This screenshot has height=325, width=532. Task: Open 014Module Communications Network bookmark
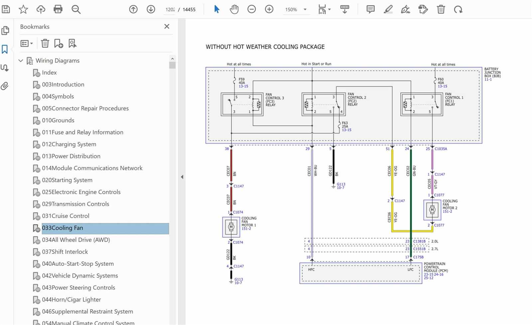click(x=92, y=168)
